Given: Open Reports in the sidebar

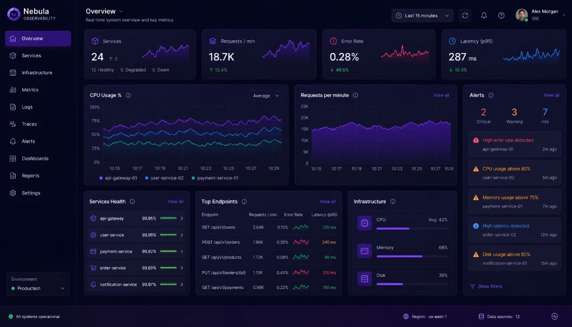Looking at the screenshot, I should [38, 176].
